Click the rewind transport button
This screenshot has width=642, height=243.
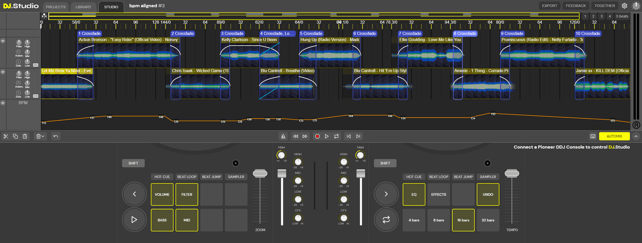coord(295,136)
